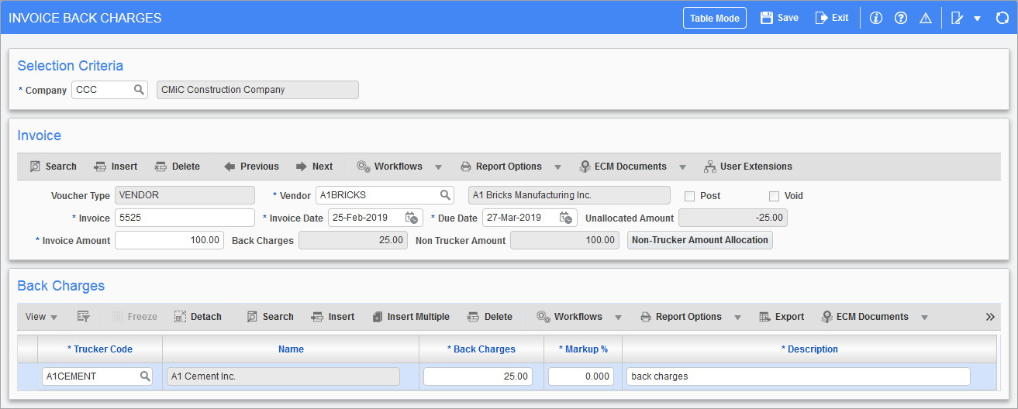Click the back charges Description field

tap(797, 376)
